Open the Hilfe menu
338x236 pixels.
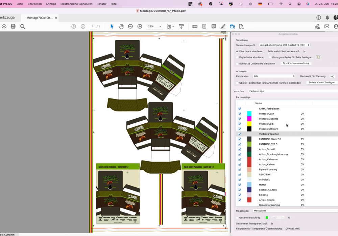click(114, 4)
